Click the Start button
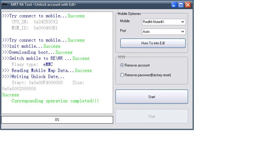The width and height of the screenshot is (262, 164). click(152, 97)
